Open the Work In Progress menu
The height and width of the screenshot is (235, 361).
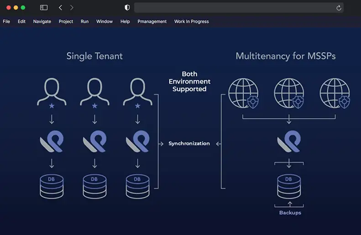click(192, 21)
